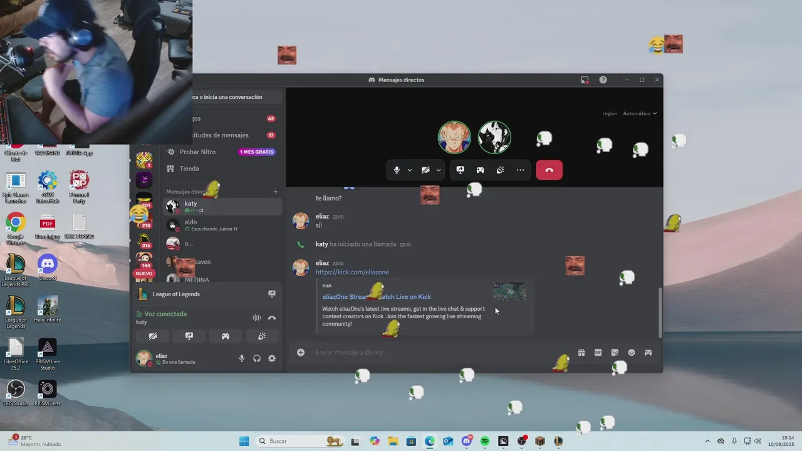This screenshot has width=802, height=451.
Task: Open the soundboard from the call control bar
Action: (500, 170)
